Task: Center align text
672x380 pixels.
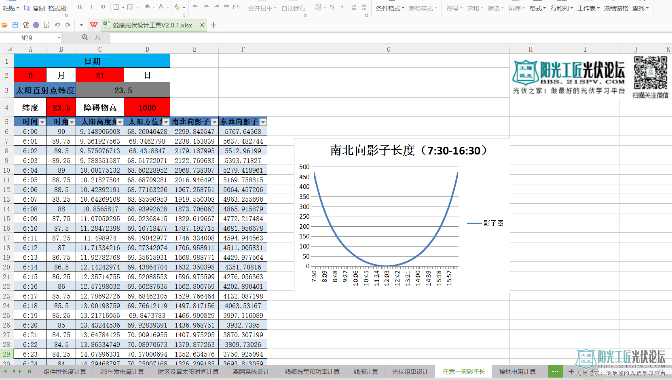Action: (x=206, y=7)
